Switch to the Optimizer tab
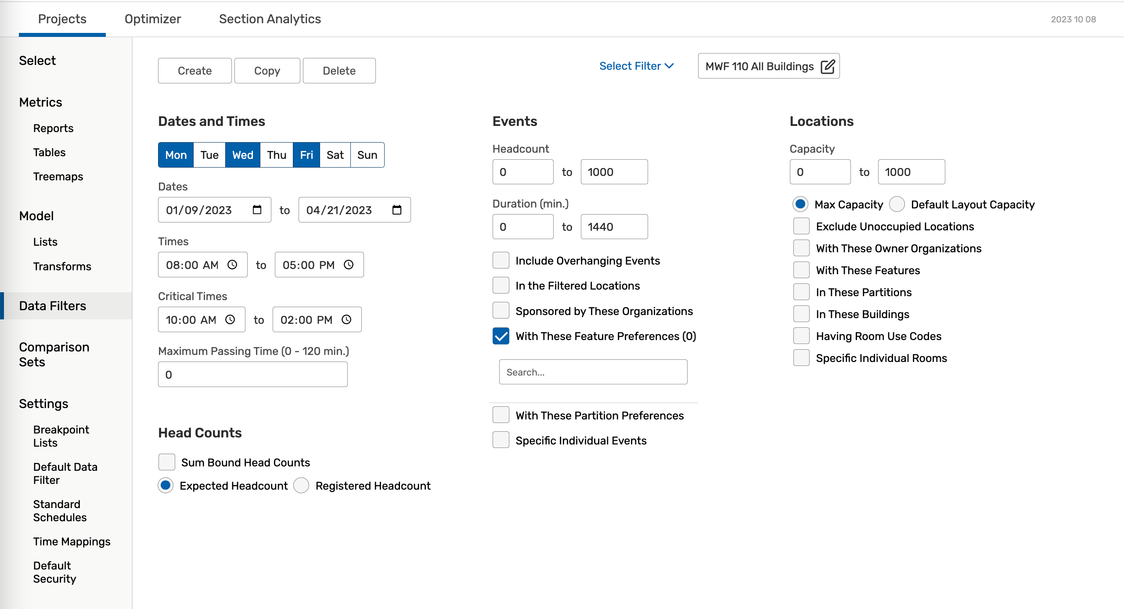1124x609 pixels. point(152,19)
